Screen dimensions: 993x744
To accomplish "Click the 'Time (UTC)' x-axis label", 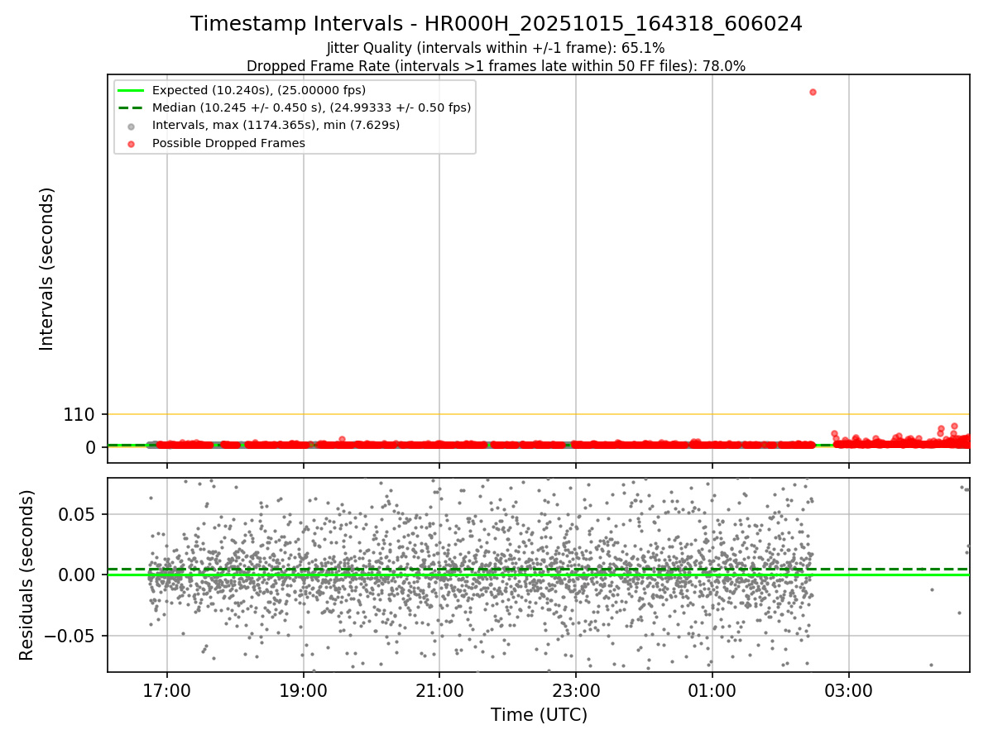I will 539,715.
